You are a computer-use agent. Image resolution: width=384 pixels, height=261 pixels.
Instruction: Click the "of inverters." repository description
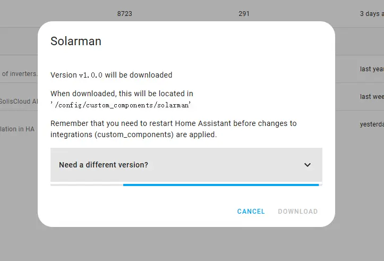[20, 73]
